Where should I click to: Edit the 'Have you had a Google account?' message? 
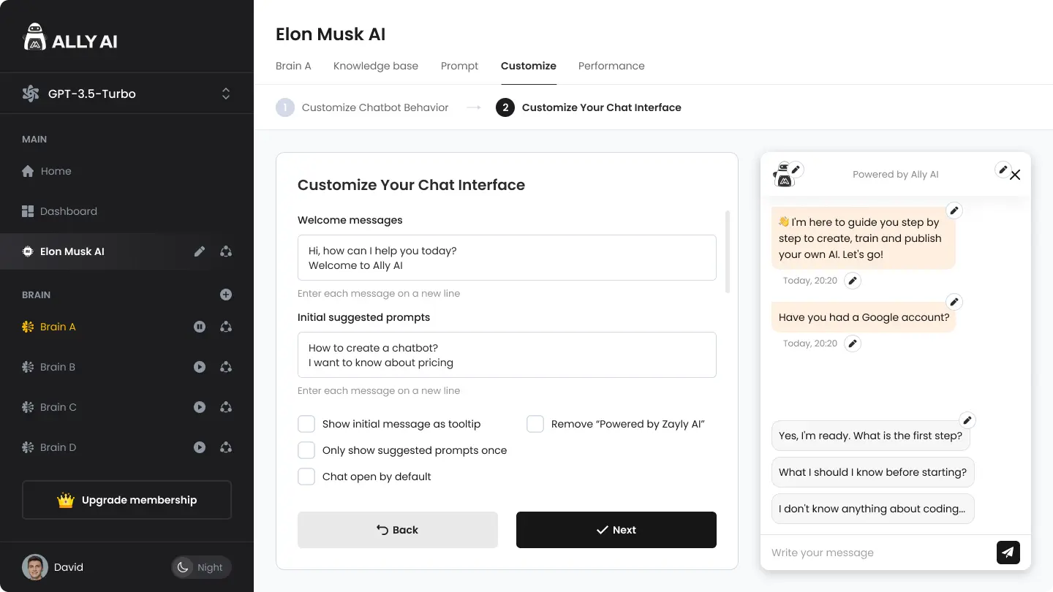954,302
